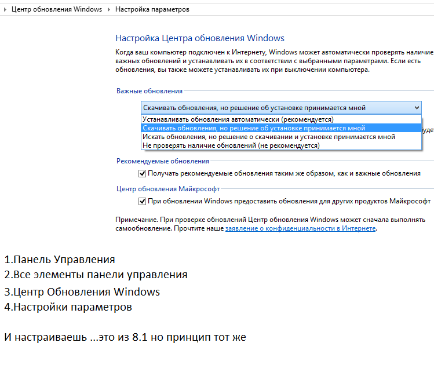
Task: Select 'Устанавливать обновления автоматически (рекомендуется)' option
Action: (x=281, y=119)
